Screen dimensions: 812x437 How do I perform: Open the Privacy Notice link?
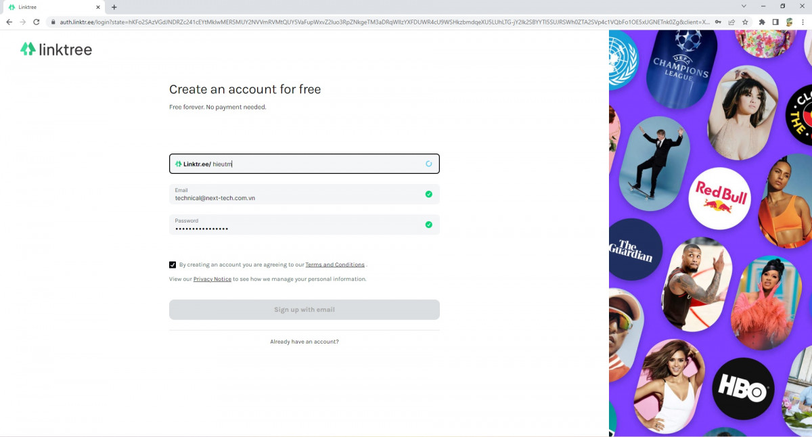tap(212, 279)
